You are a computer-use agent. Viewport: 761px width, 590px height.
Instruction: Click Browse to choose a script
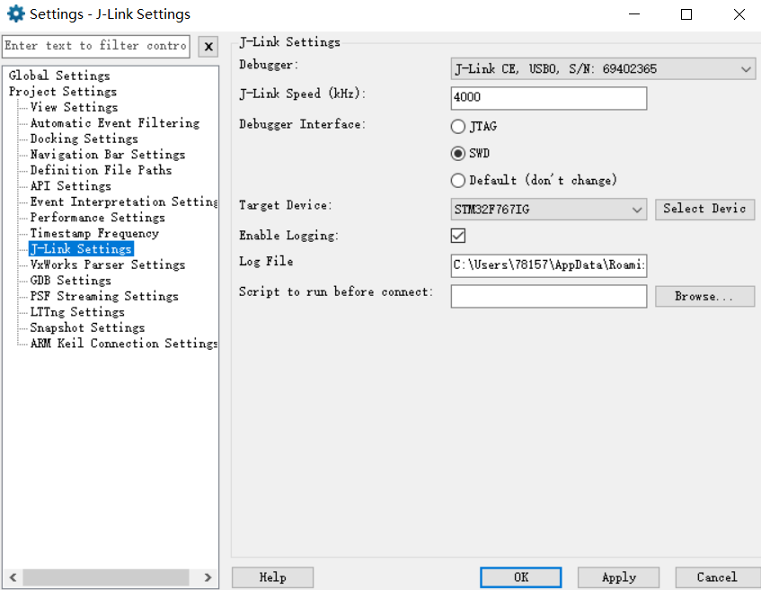(704, 297)
